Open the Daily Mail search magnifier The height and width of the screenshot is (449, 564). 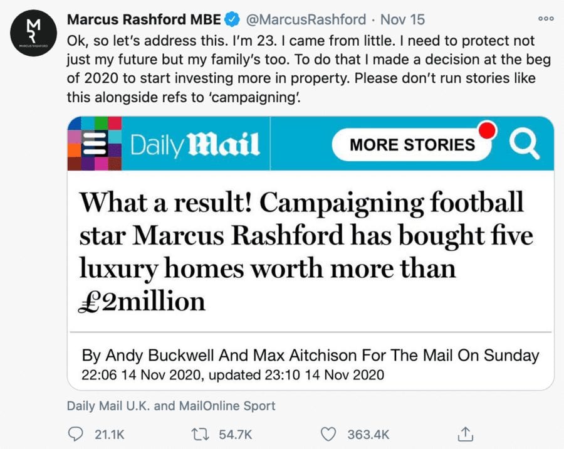(524, 144)
